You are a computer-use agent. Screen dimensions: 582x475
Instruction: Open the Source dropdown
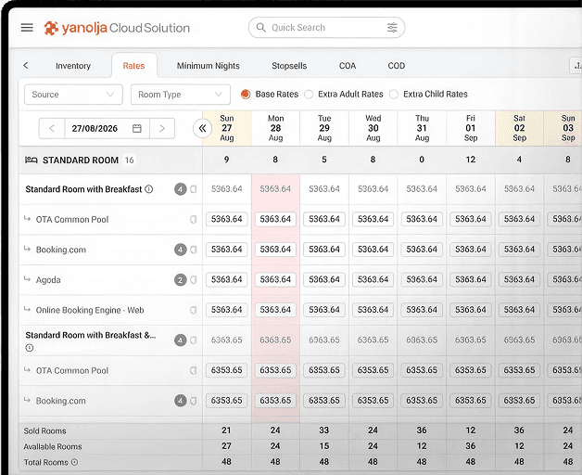click(73, 95)
